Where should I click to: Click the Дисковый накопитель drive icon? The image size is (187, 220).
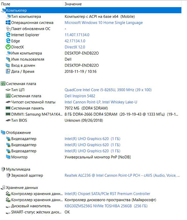[x=8, y=206]
